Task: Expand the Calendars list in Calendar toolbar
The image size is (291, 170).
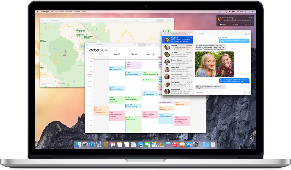Action: [98, 45]
